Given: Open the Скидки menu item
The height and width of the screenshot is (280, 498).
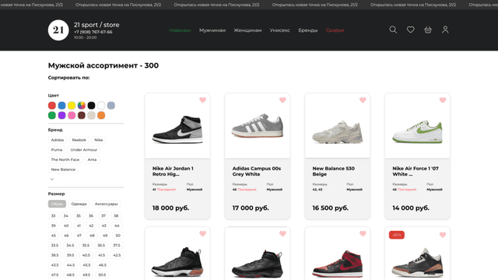Looking at the screenshot, I should coord(335,30).
